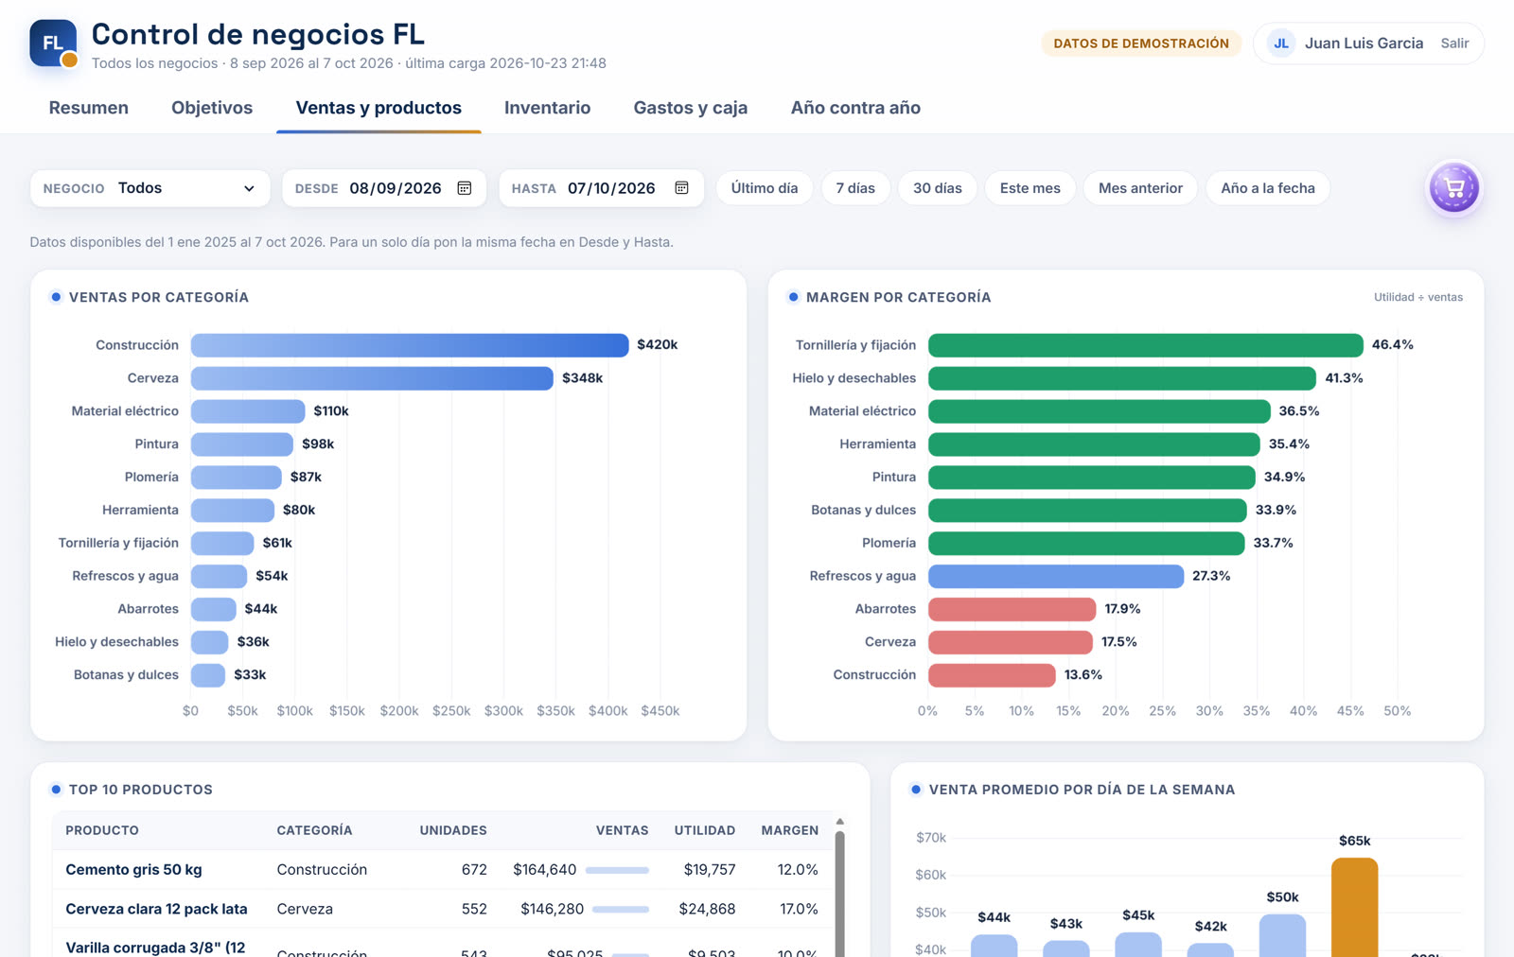Click the Botanas y dulces $33k sales bar

[208, 675]
